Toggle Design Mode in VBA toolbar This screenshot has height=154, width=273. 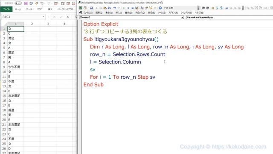pos(137,8)
